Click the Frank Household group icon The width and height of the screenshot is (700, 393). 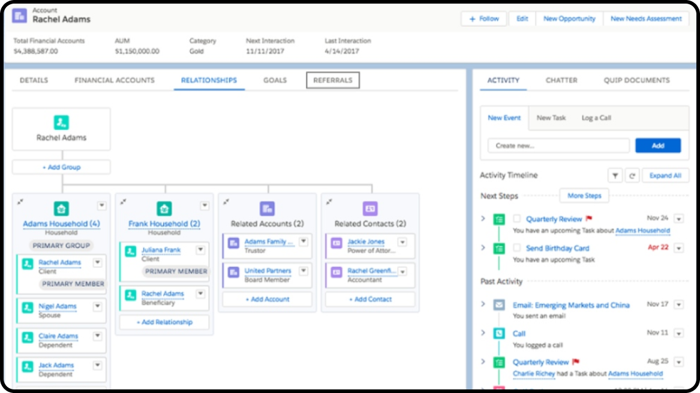[164, 208]
